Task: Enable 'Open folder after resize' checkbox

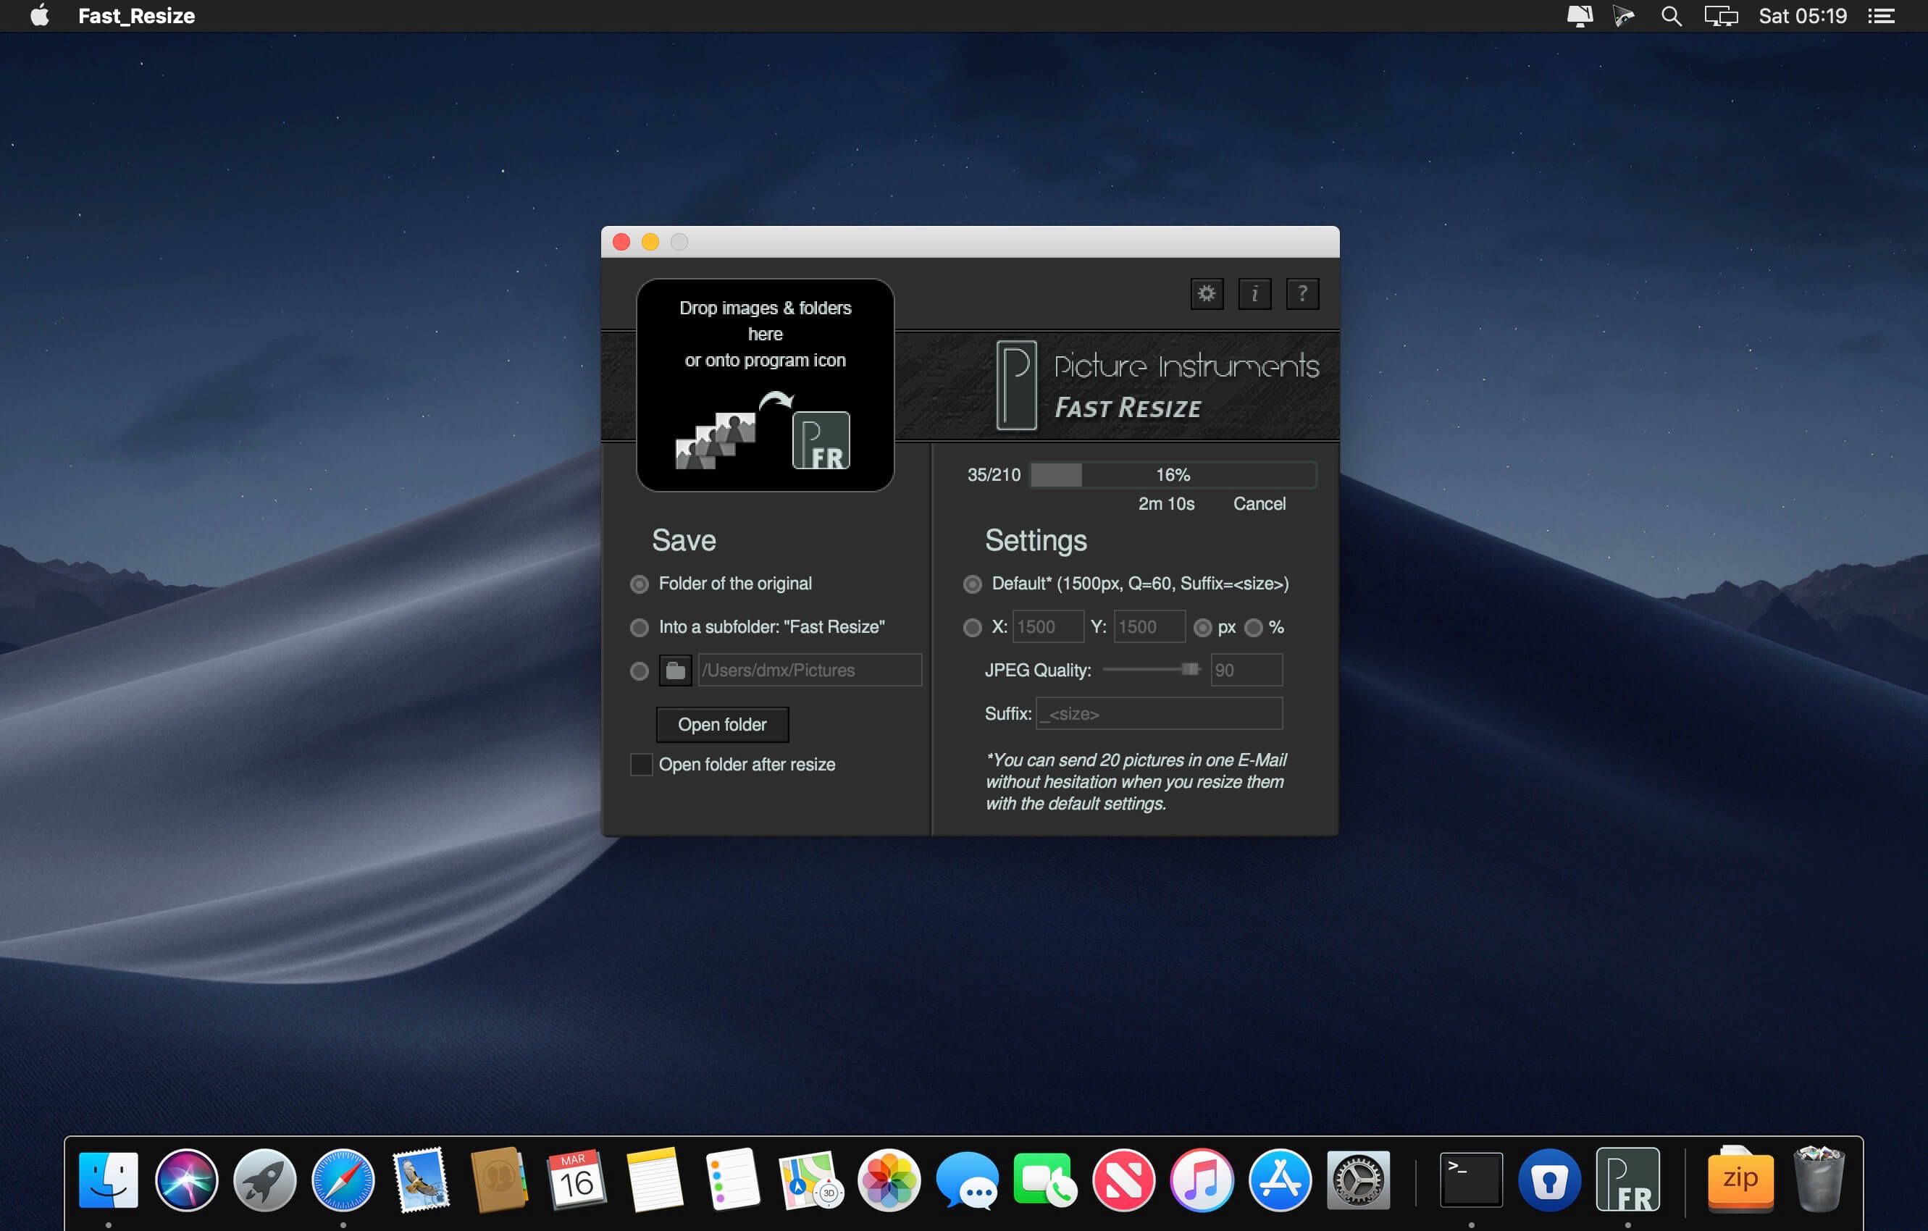Action: tap(641, 765)
